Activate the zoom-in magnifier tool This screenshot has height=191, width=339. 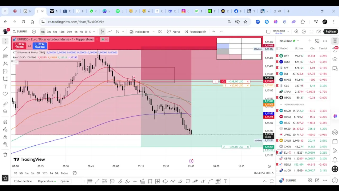point(5,112)
